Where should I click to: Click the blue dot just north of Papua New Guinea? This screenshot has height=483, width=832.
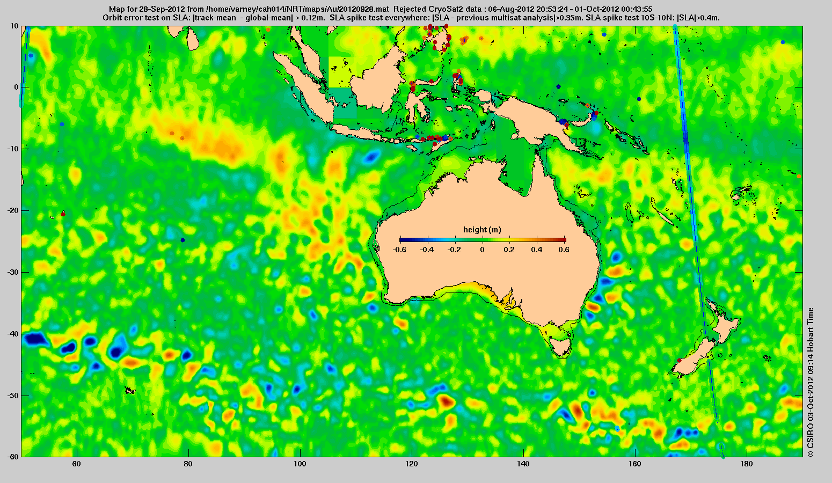(x=558, y=86)
